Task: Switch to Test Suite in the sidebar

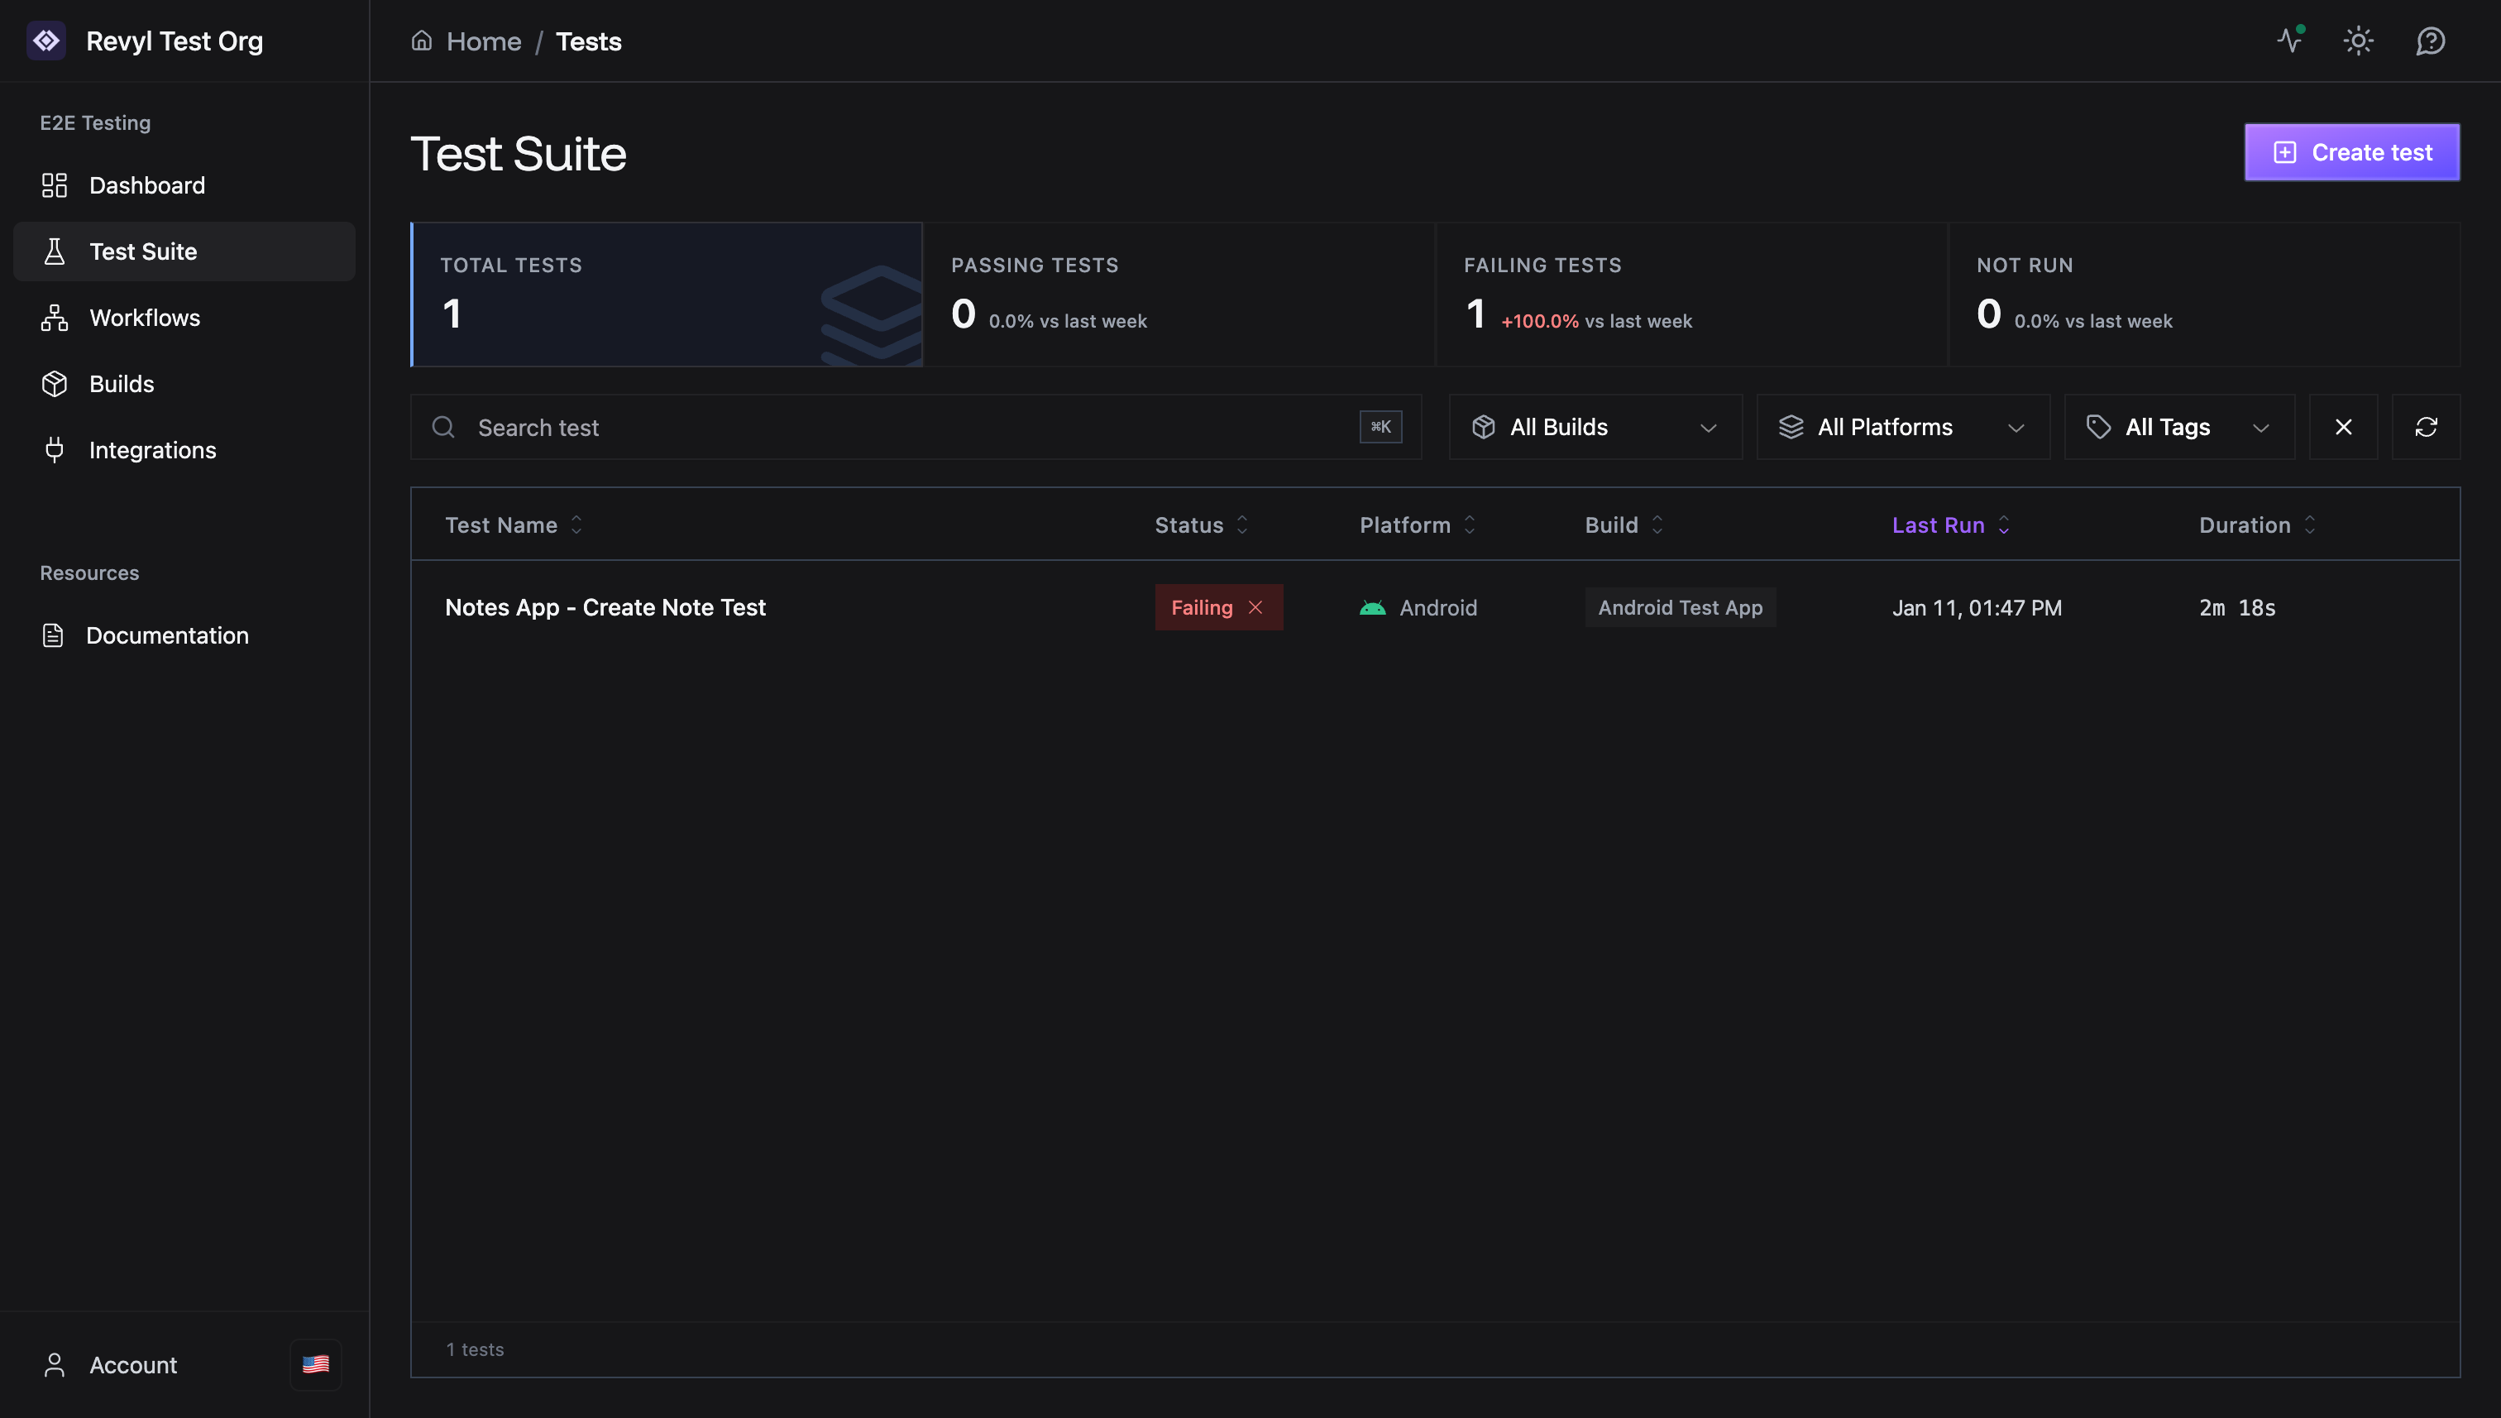Action: (142, 252)
